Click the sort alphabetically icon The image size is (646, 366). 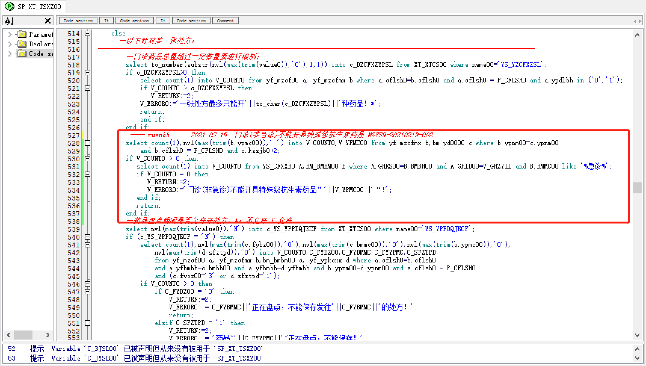(9, 21)
